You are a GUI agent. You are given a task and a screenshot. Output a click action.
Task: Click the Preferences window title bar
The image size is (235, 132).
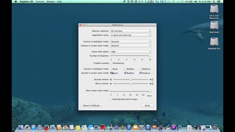[117, 25]
